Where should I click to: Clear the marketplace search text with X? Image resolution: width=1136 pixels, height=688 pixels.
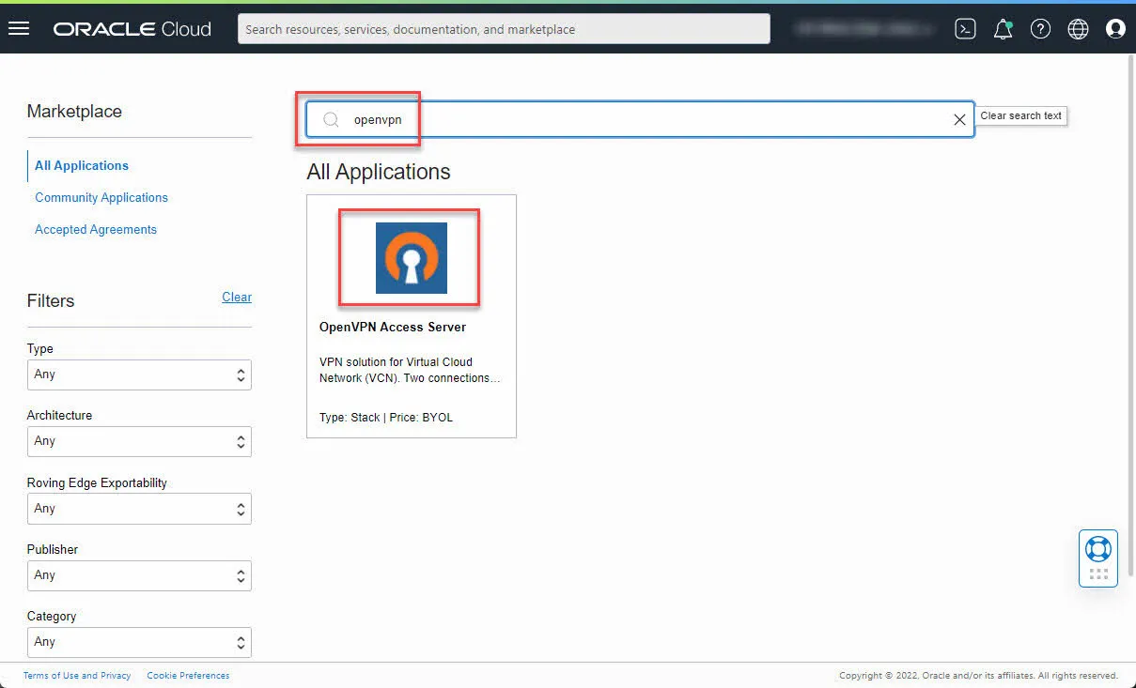[x=959, y=119]
